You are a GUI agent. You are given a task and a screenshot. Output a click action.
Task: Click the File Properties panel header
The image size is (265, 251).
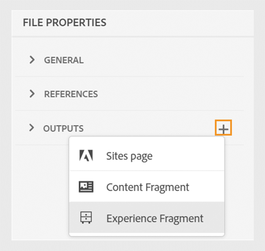(65, 23)
